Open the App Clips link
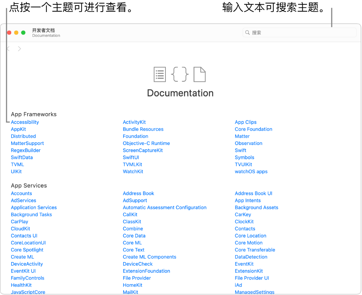The image size is (362, 295). [x=246, y=122]
